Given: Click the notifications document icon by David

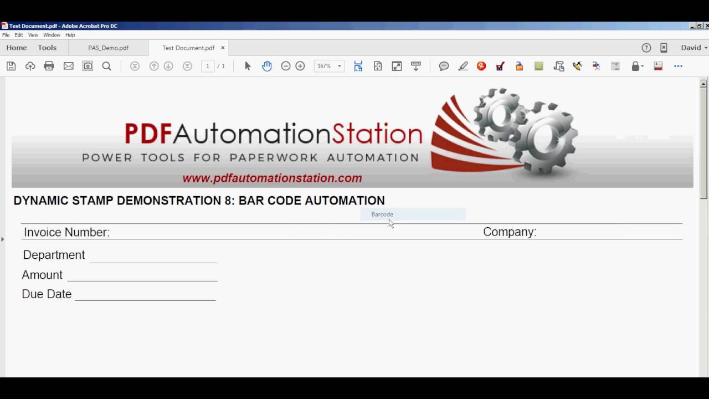Looking at the screenshot, I should [x=664, y=48].
